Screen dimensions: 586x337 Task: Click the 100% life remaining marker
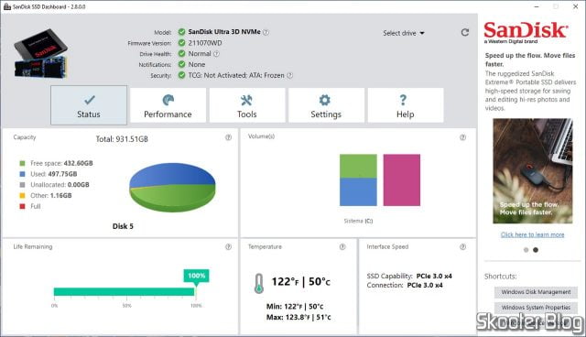pos(196,276)
